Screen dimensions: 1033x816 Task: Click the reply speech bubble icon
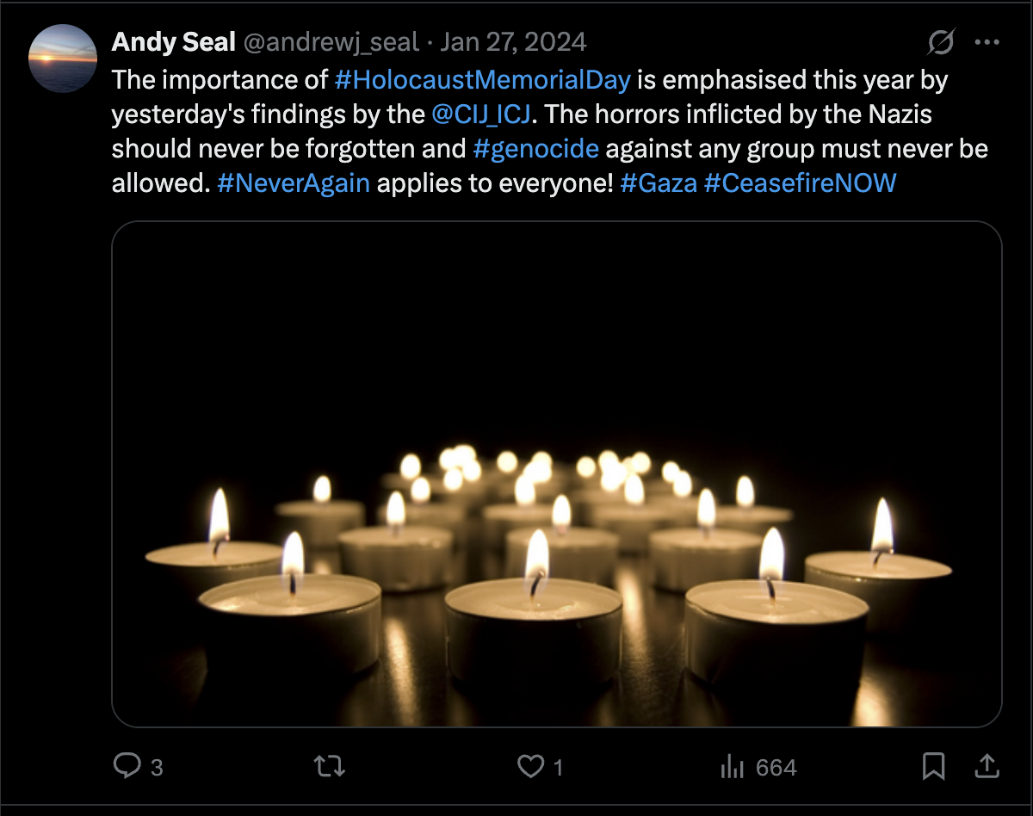(x=127, y=765)
